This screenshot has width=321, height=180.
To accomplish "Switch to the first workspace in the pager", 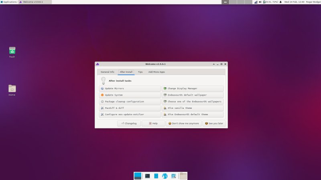I will point(225,2).
